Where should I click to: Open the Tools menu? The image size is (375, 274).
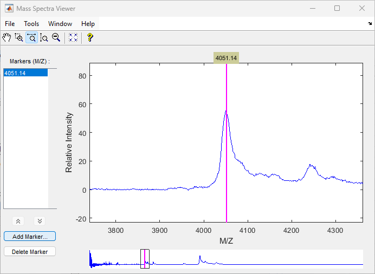(31, 24)
